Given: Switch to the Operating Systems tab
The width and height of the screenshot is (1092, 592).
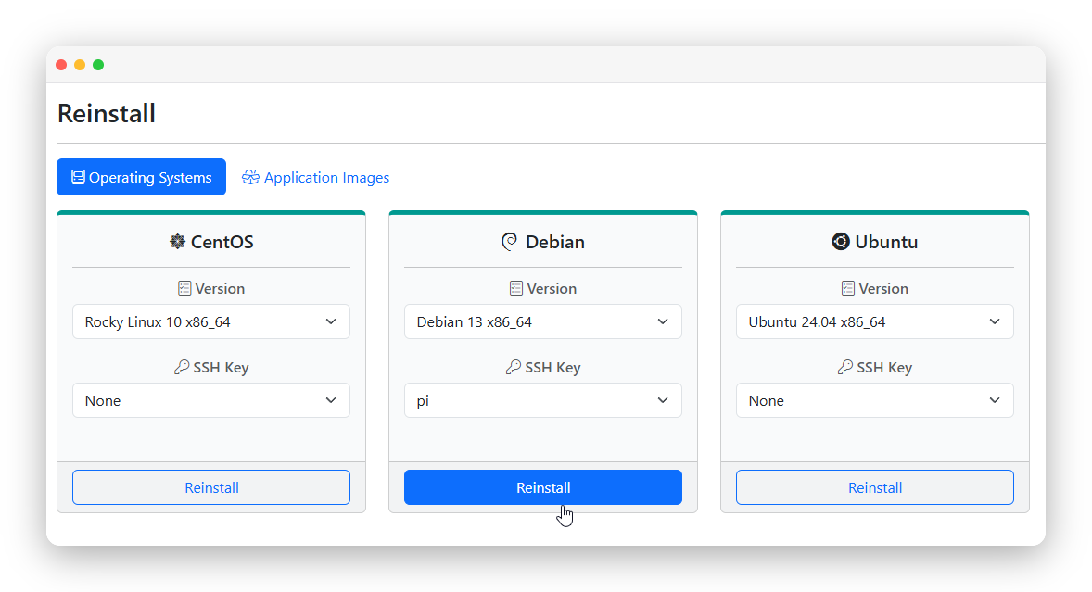Looking at the screenshot, I should [142, 177].
